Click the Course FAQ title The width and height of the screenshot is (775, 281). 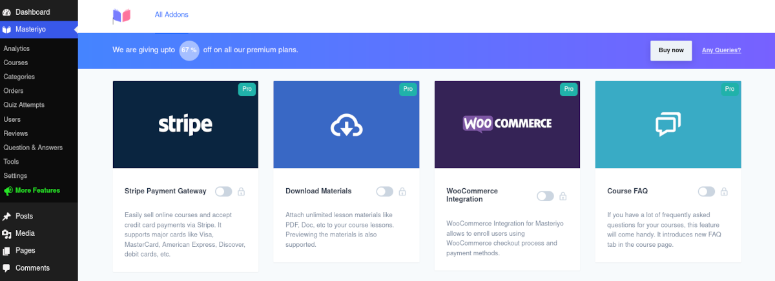[628, 191]
